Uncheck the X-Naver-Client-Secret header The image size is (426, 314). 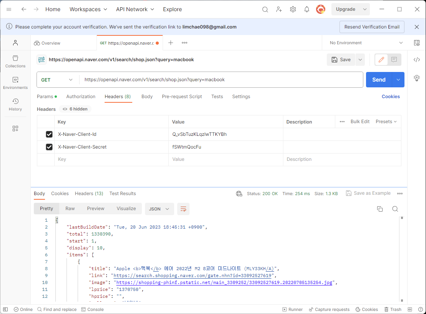[49, 147]
